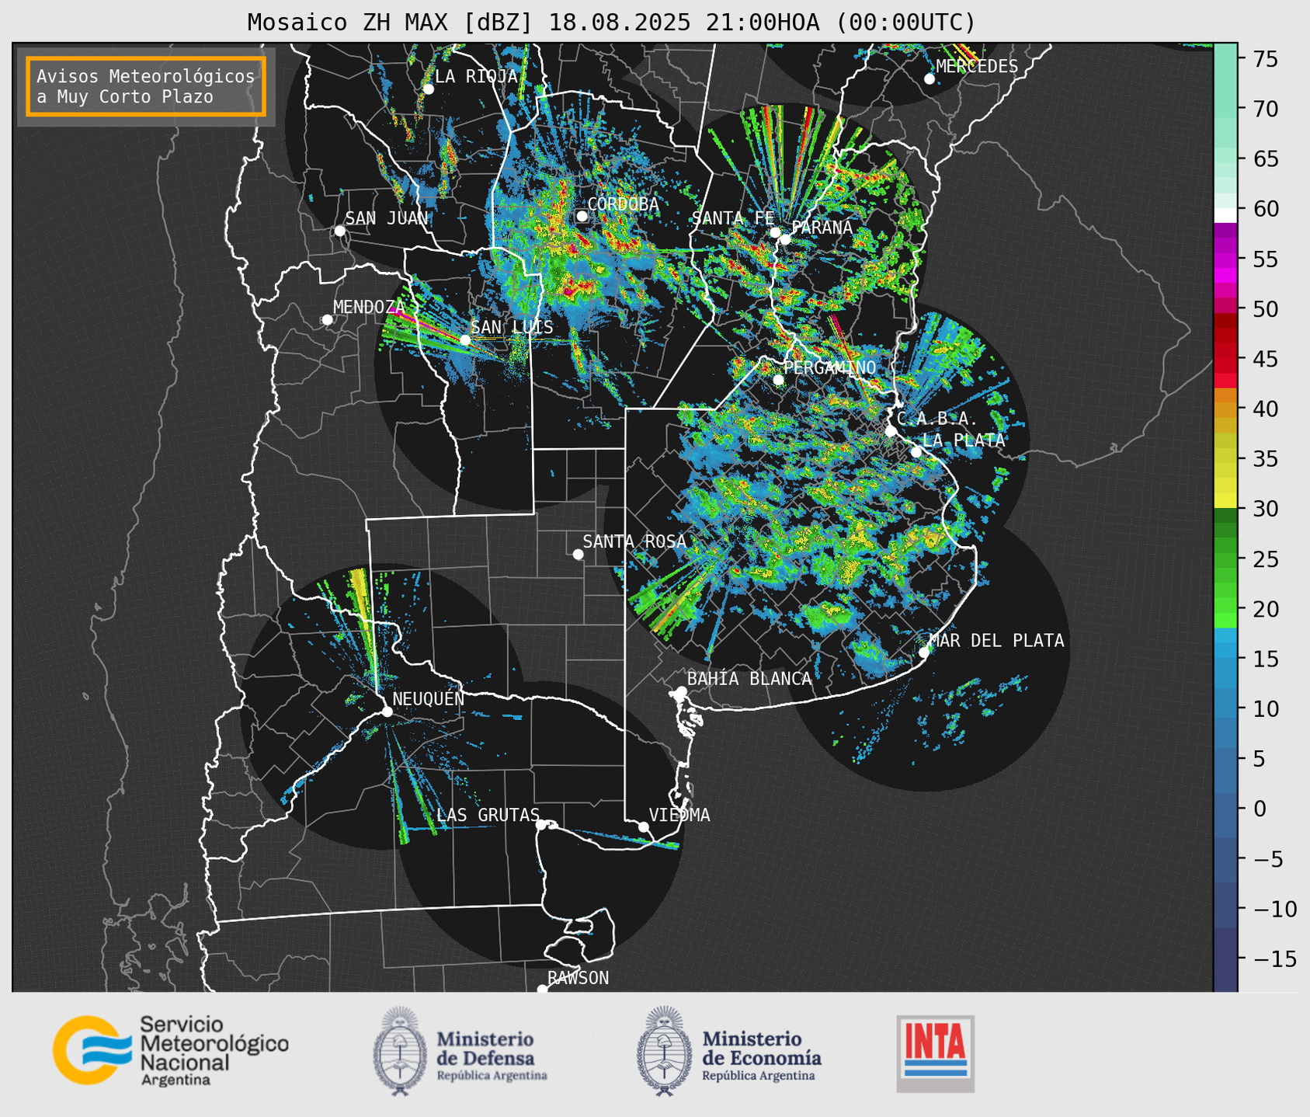Click the 40 value on color scale
The width and height of the screenshot is (1310, 1117).
[1265, 409]
